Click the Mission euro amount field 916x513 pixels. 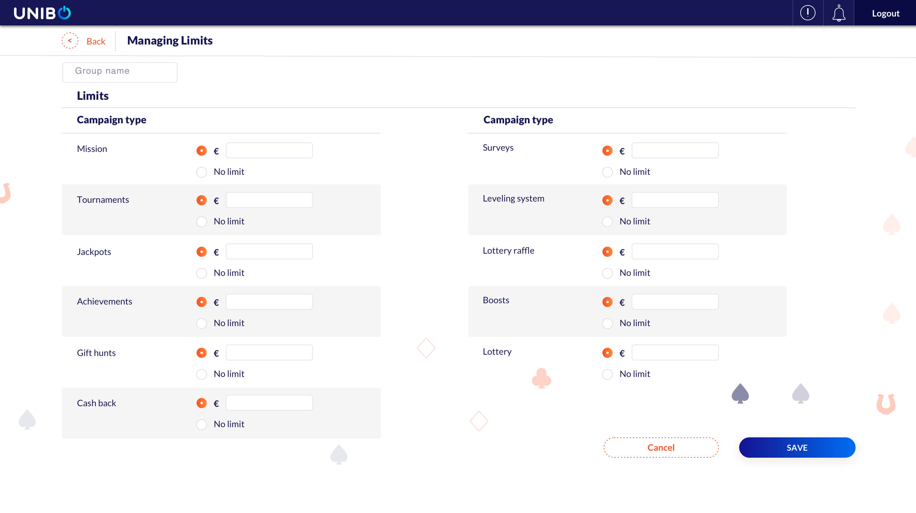[269, 150]
